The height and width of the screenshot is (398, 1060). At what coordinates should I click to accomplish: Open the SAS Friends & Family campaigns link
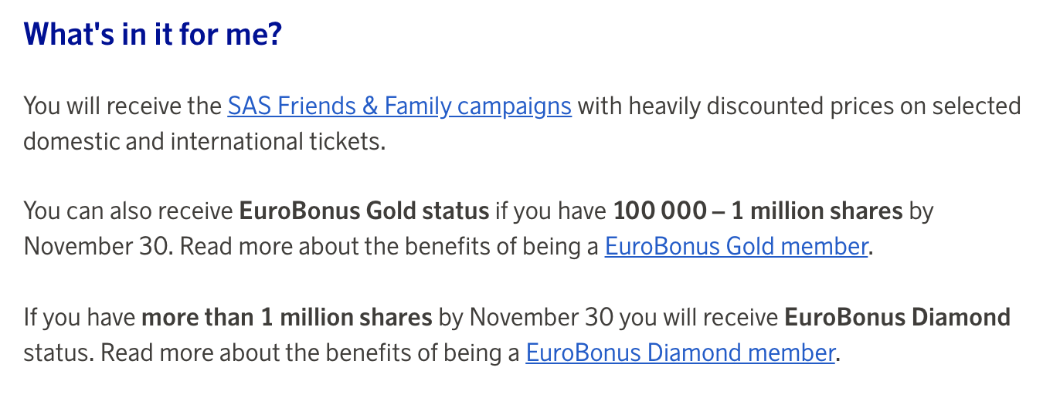pos(399,106)
